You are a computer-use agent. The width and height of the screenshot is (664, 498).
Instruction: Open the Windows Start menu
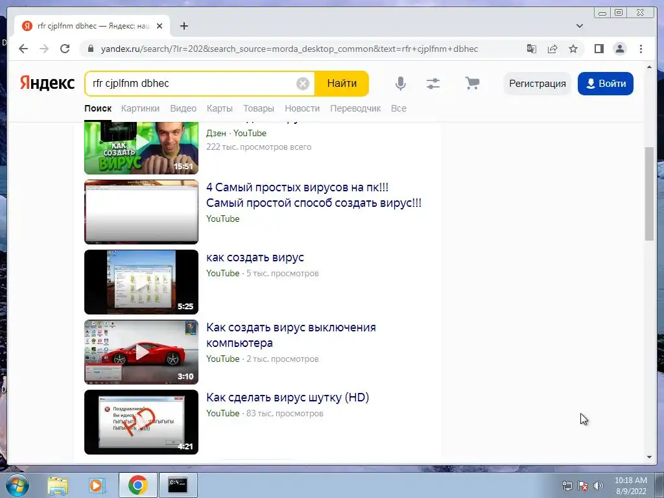[17, 485]
